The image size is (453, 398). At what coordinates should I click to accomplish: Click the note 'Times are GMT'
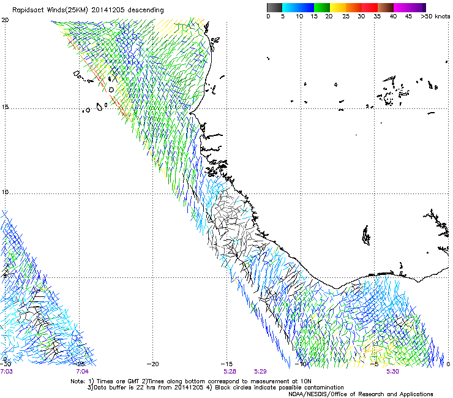118,381
